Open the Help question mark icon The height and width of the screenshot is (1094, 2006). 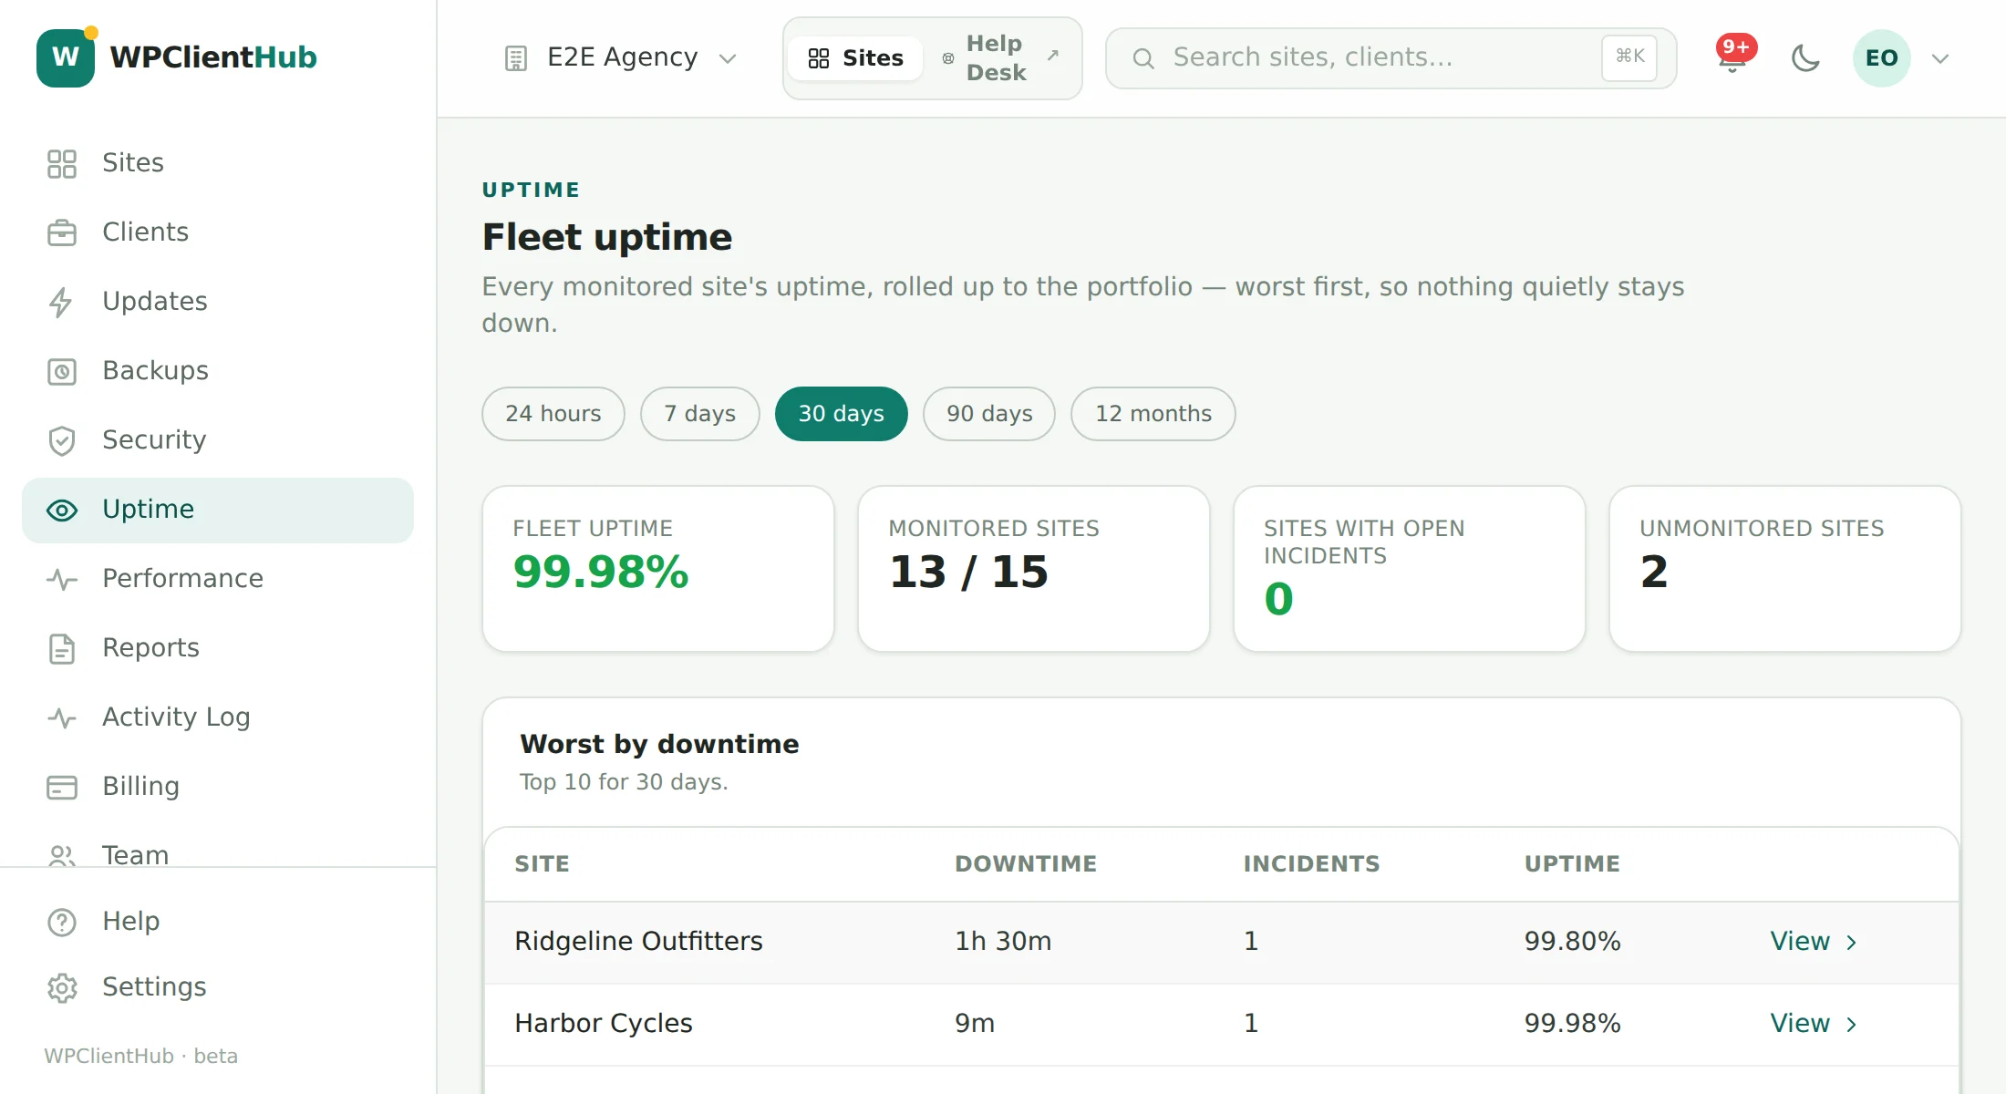[x=62, y=922]
